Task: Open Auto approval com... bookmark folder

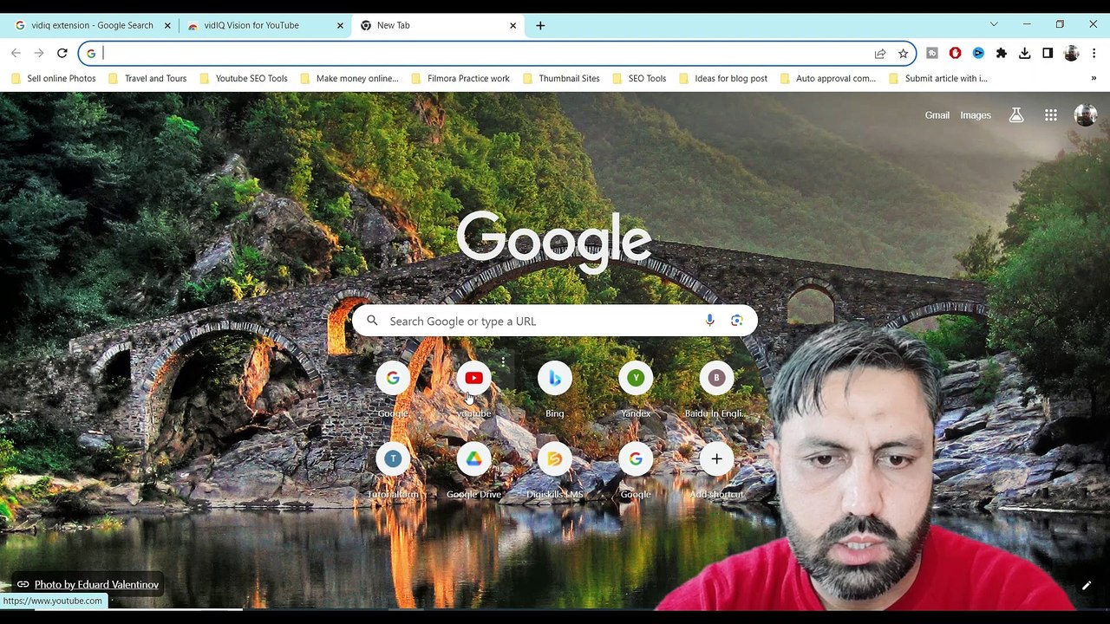Action: (827, 78)
